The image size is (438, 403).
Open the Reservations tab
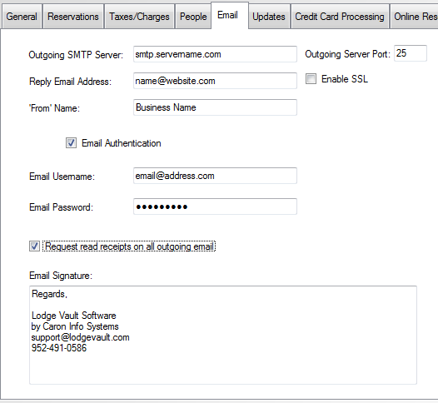coord(73,17)
